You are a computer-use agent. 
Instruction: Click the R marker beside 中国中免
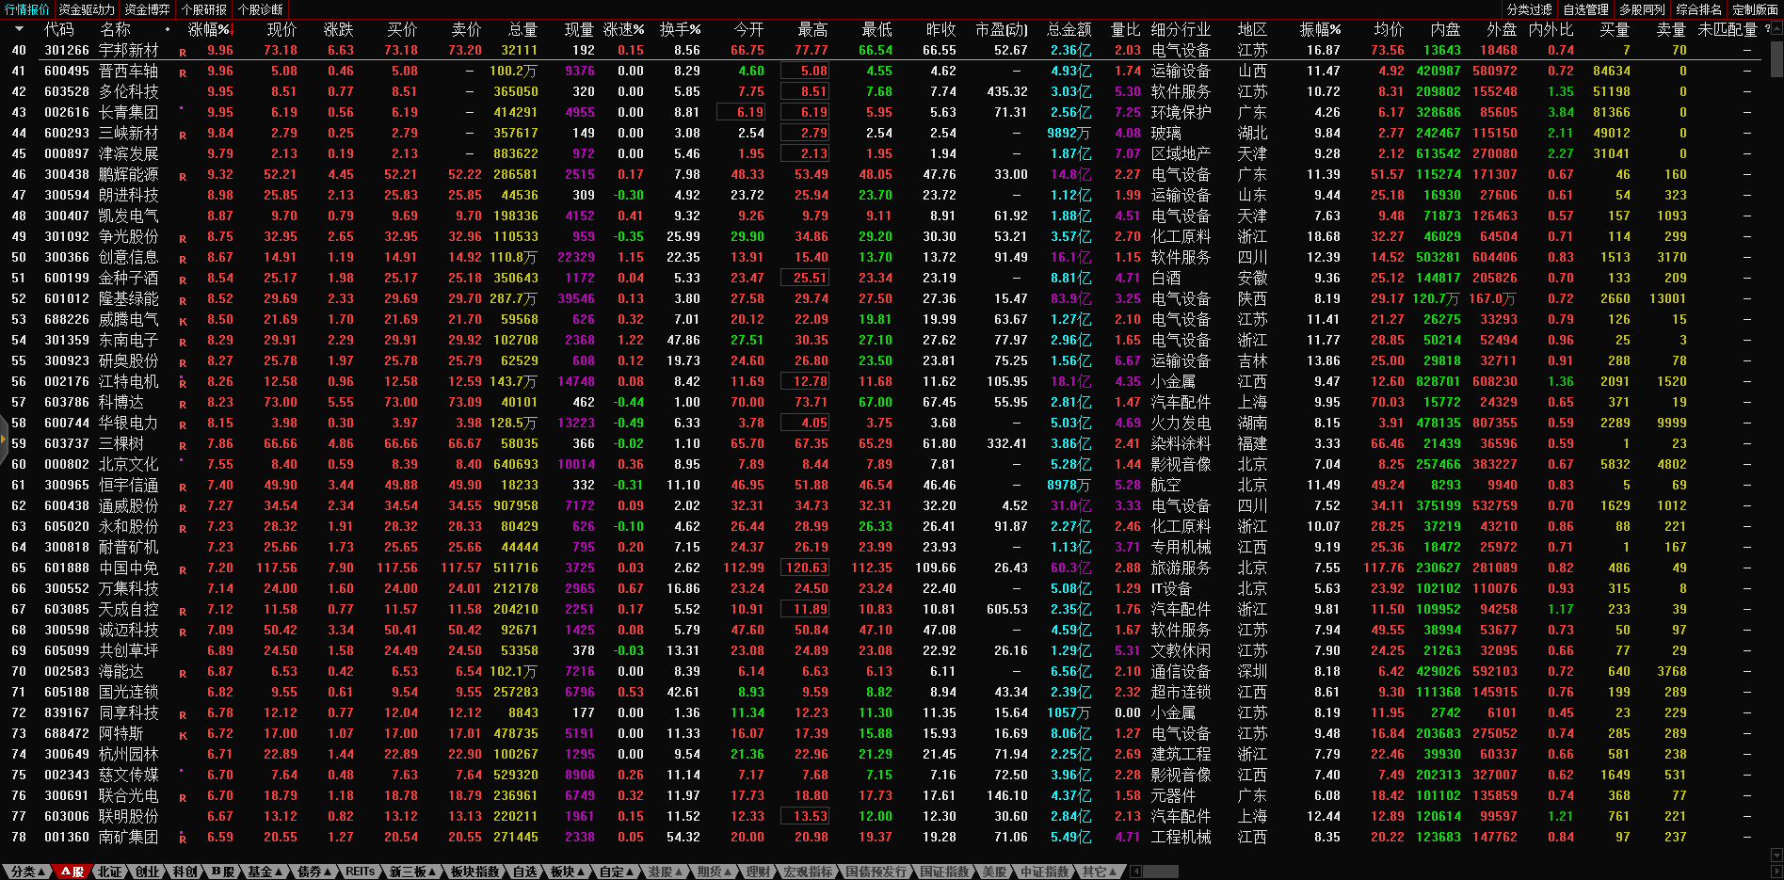coord(183,569)
